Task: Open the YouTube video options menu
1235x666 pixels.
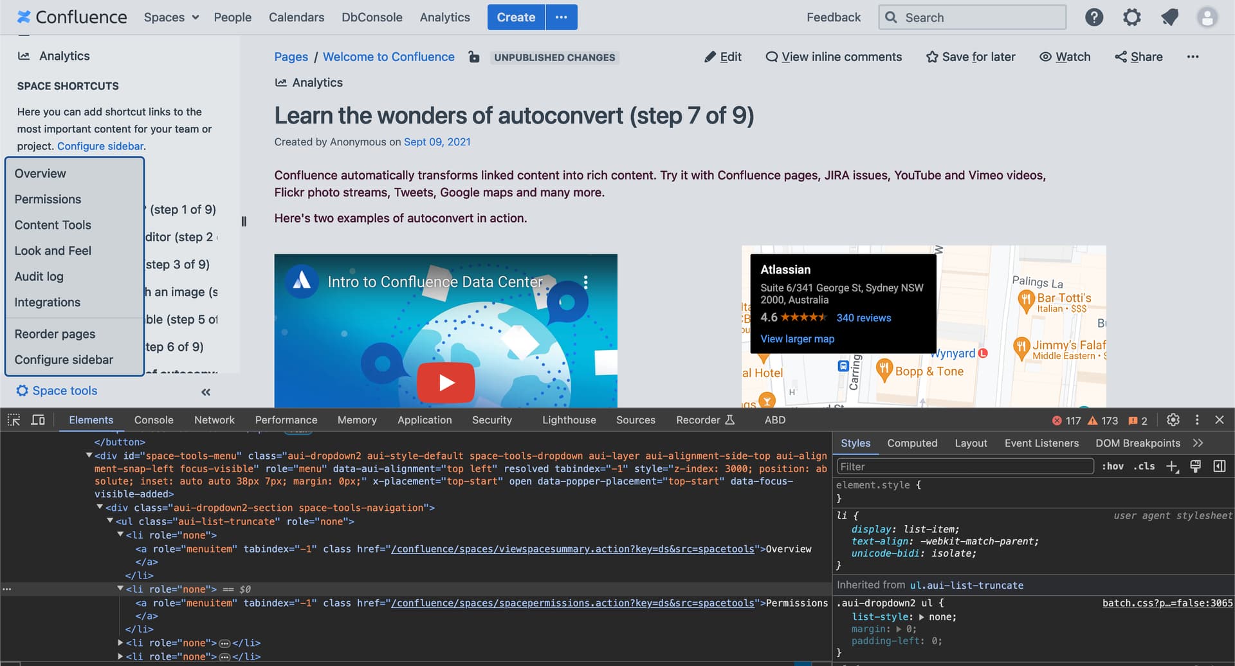Action: (585, 282)
